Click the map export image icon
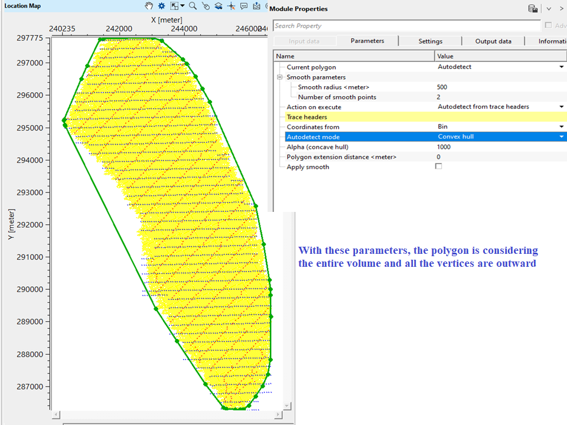Image resolution: width=567 pixels, height=425 pixels. (256, 6)
